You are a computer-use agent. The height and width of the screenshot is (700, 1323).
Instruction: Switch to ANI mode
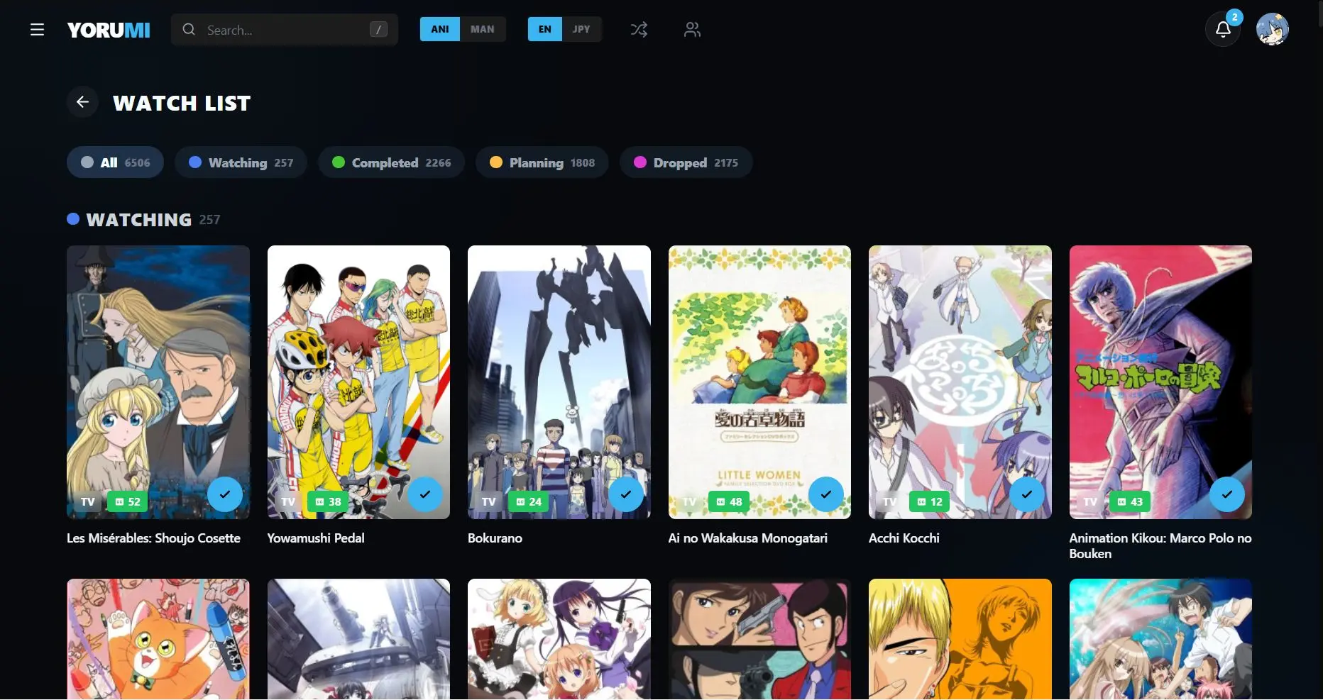440,29
